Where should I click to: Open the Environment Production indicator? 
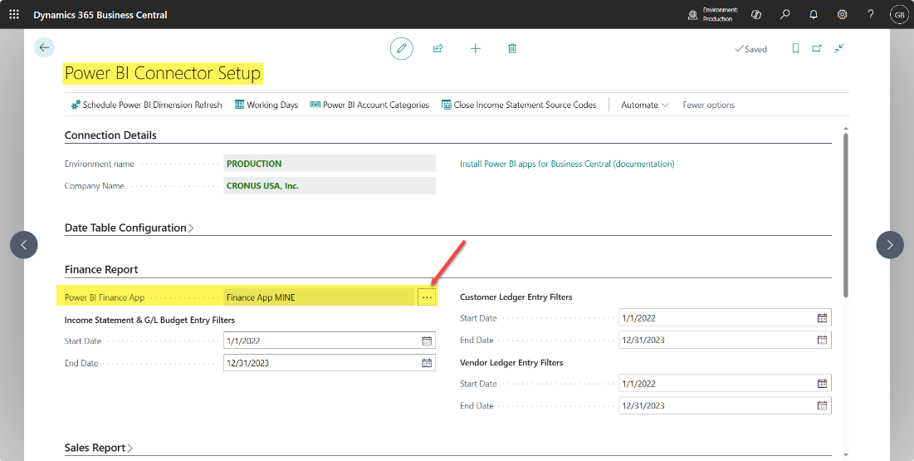[713, 15]
